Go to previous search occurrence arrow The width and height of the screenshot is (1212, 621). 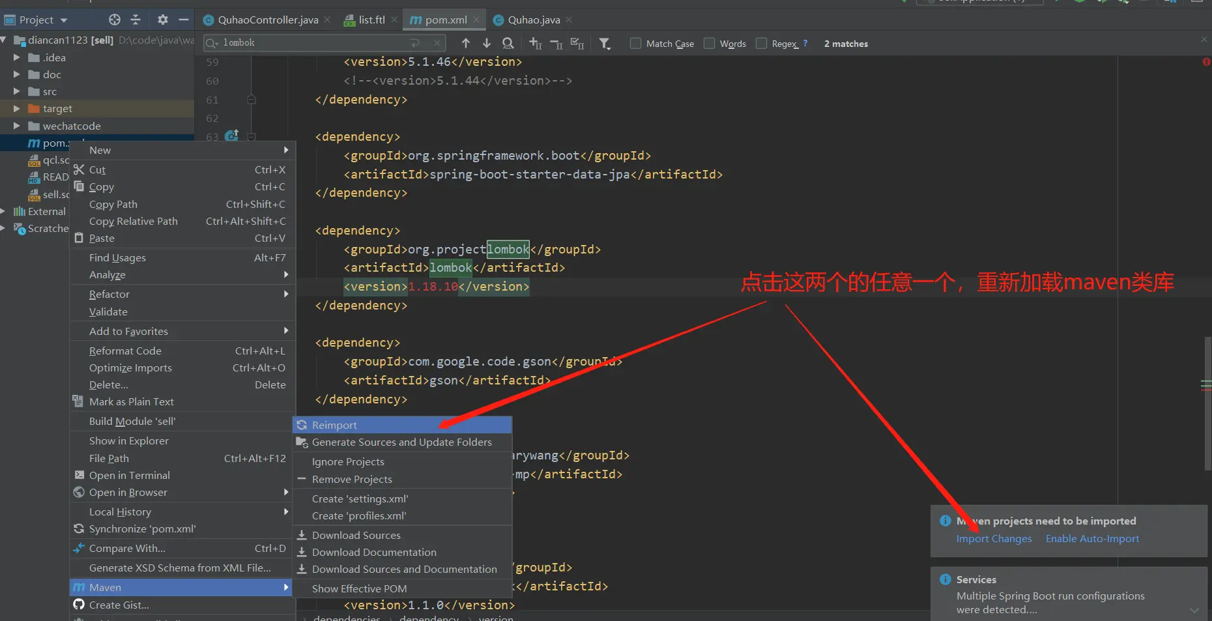(x=465, y=43)
